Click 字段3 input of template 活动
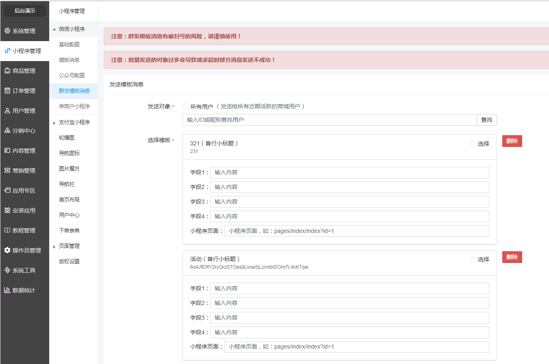This screenshot has height=364, width=549. (x=350, y=318)
